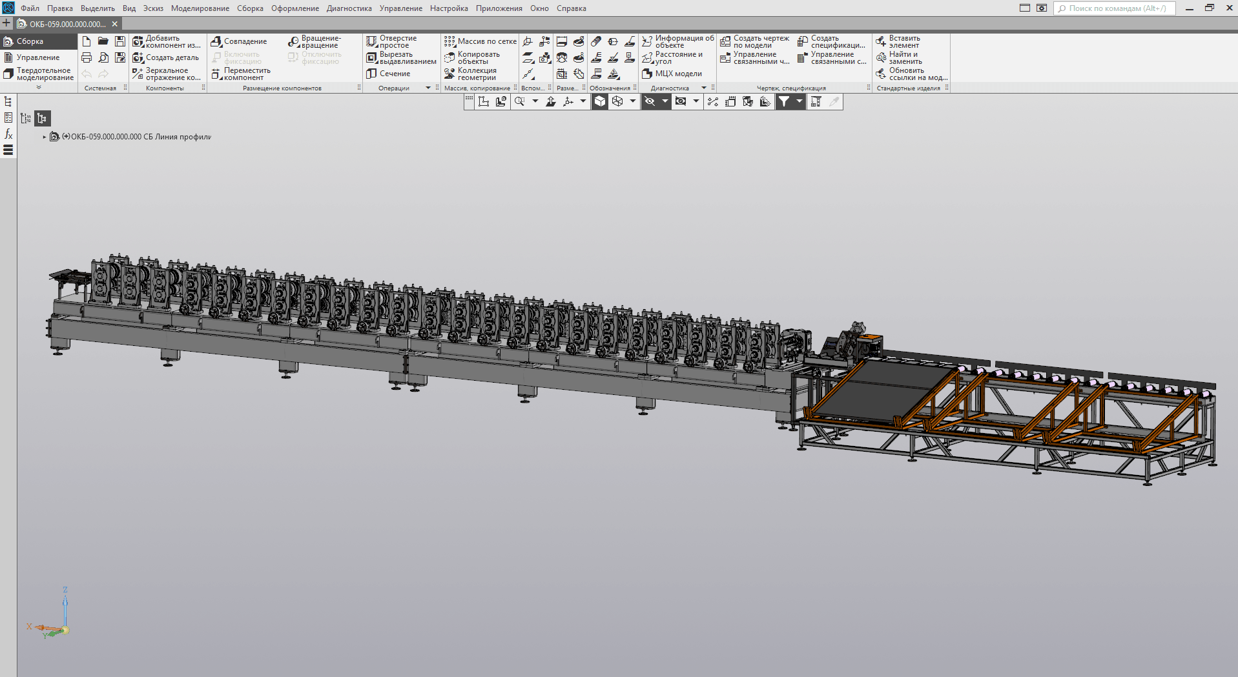Click Добавить компонент из файла
This screenshot has width=1238, height=677.
(x=167, y=42)
